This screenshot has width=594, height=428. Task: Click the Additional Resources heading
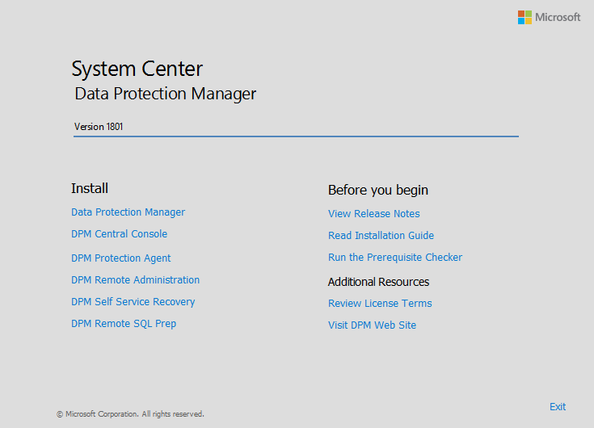[x=378, y=282]
